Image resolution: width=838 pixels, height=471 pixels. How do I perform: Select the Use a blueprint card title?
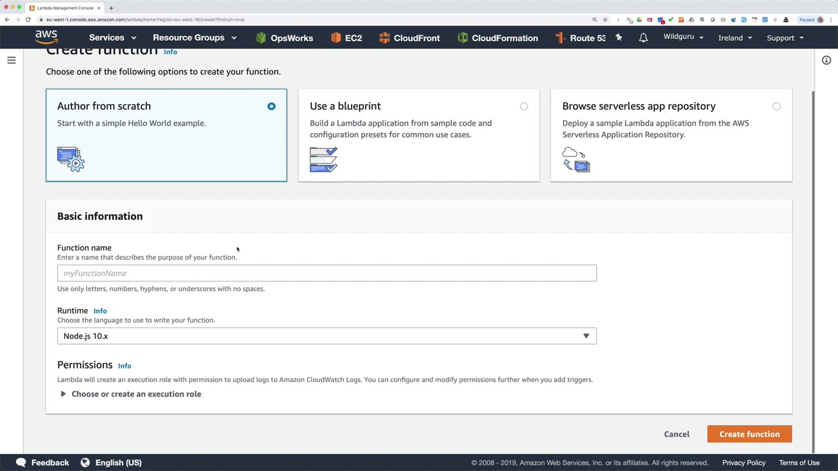pos(345,106)
